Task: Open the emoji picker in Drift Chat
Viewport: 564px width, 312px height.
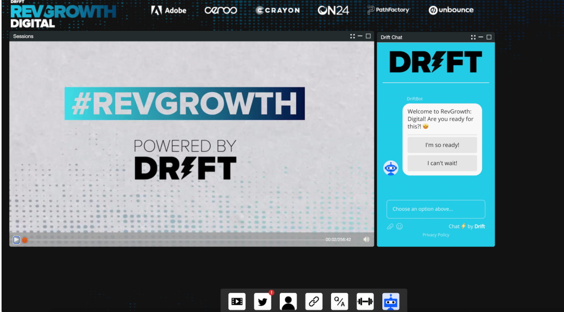Action: pyautogui.click(x=399, y=226)
